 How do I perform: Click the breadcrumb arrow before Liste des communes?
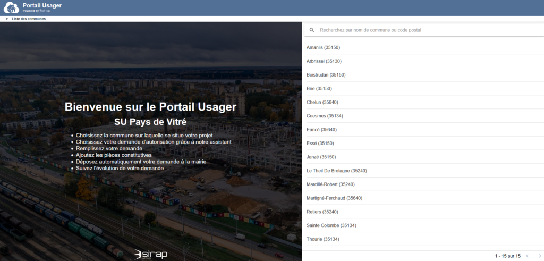click(x=7, y=19)
